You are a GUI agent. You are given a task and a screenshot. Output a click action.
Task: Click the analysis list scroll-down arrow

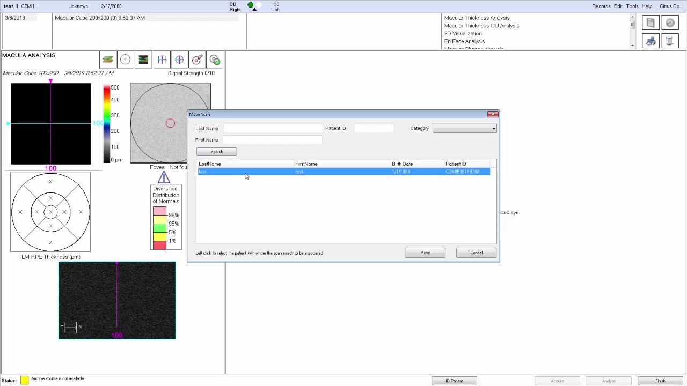click(632, 46)
